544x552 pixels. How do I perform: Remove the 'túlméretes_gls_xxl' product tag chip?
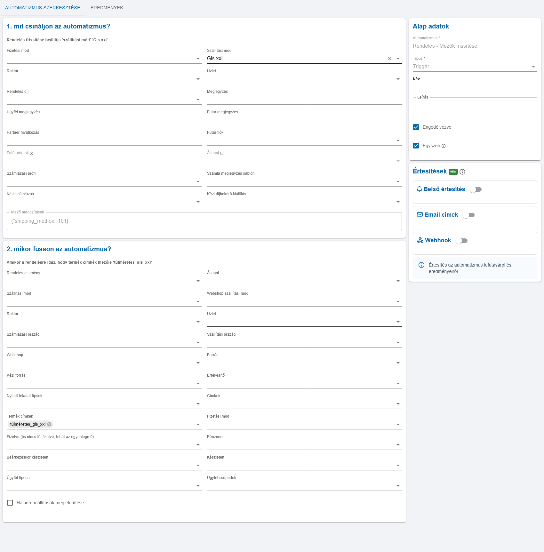click(49, 424)
